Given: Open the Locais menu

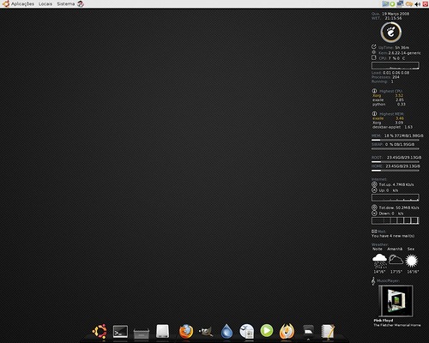Looking at the screenshot, I should tap(45, 3).
